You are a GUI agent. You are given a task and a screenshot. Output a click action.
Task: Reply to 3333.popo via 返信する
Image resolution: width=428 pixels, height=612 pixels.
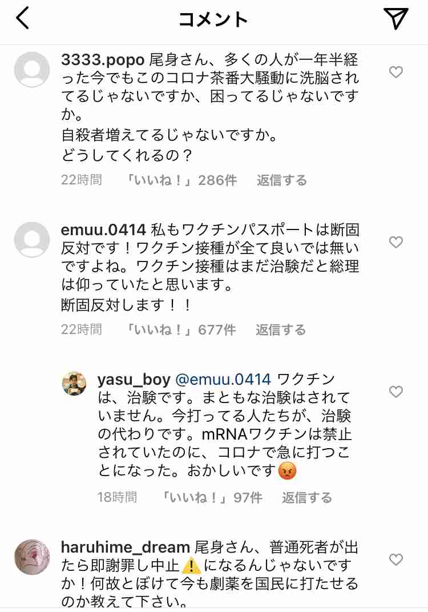pos(281,180)
